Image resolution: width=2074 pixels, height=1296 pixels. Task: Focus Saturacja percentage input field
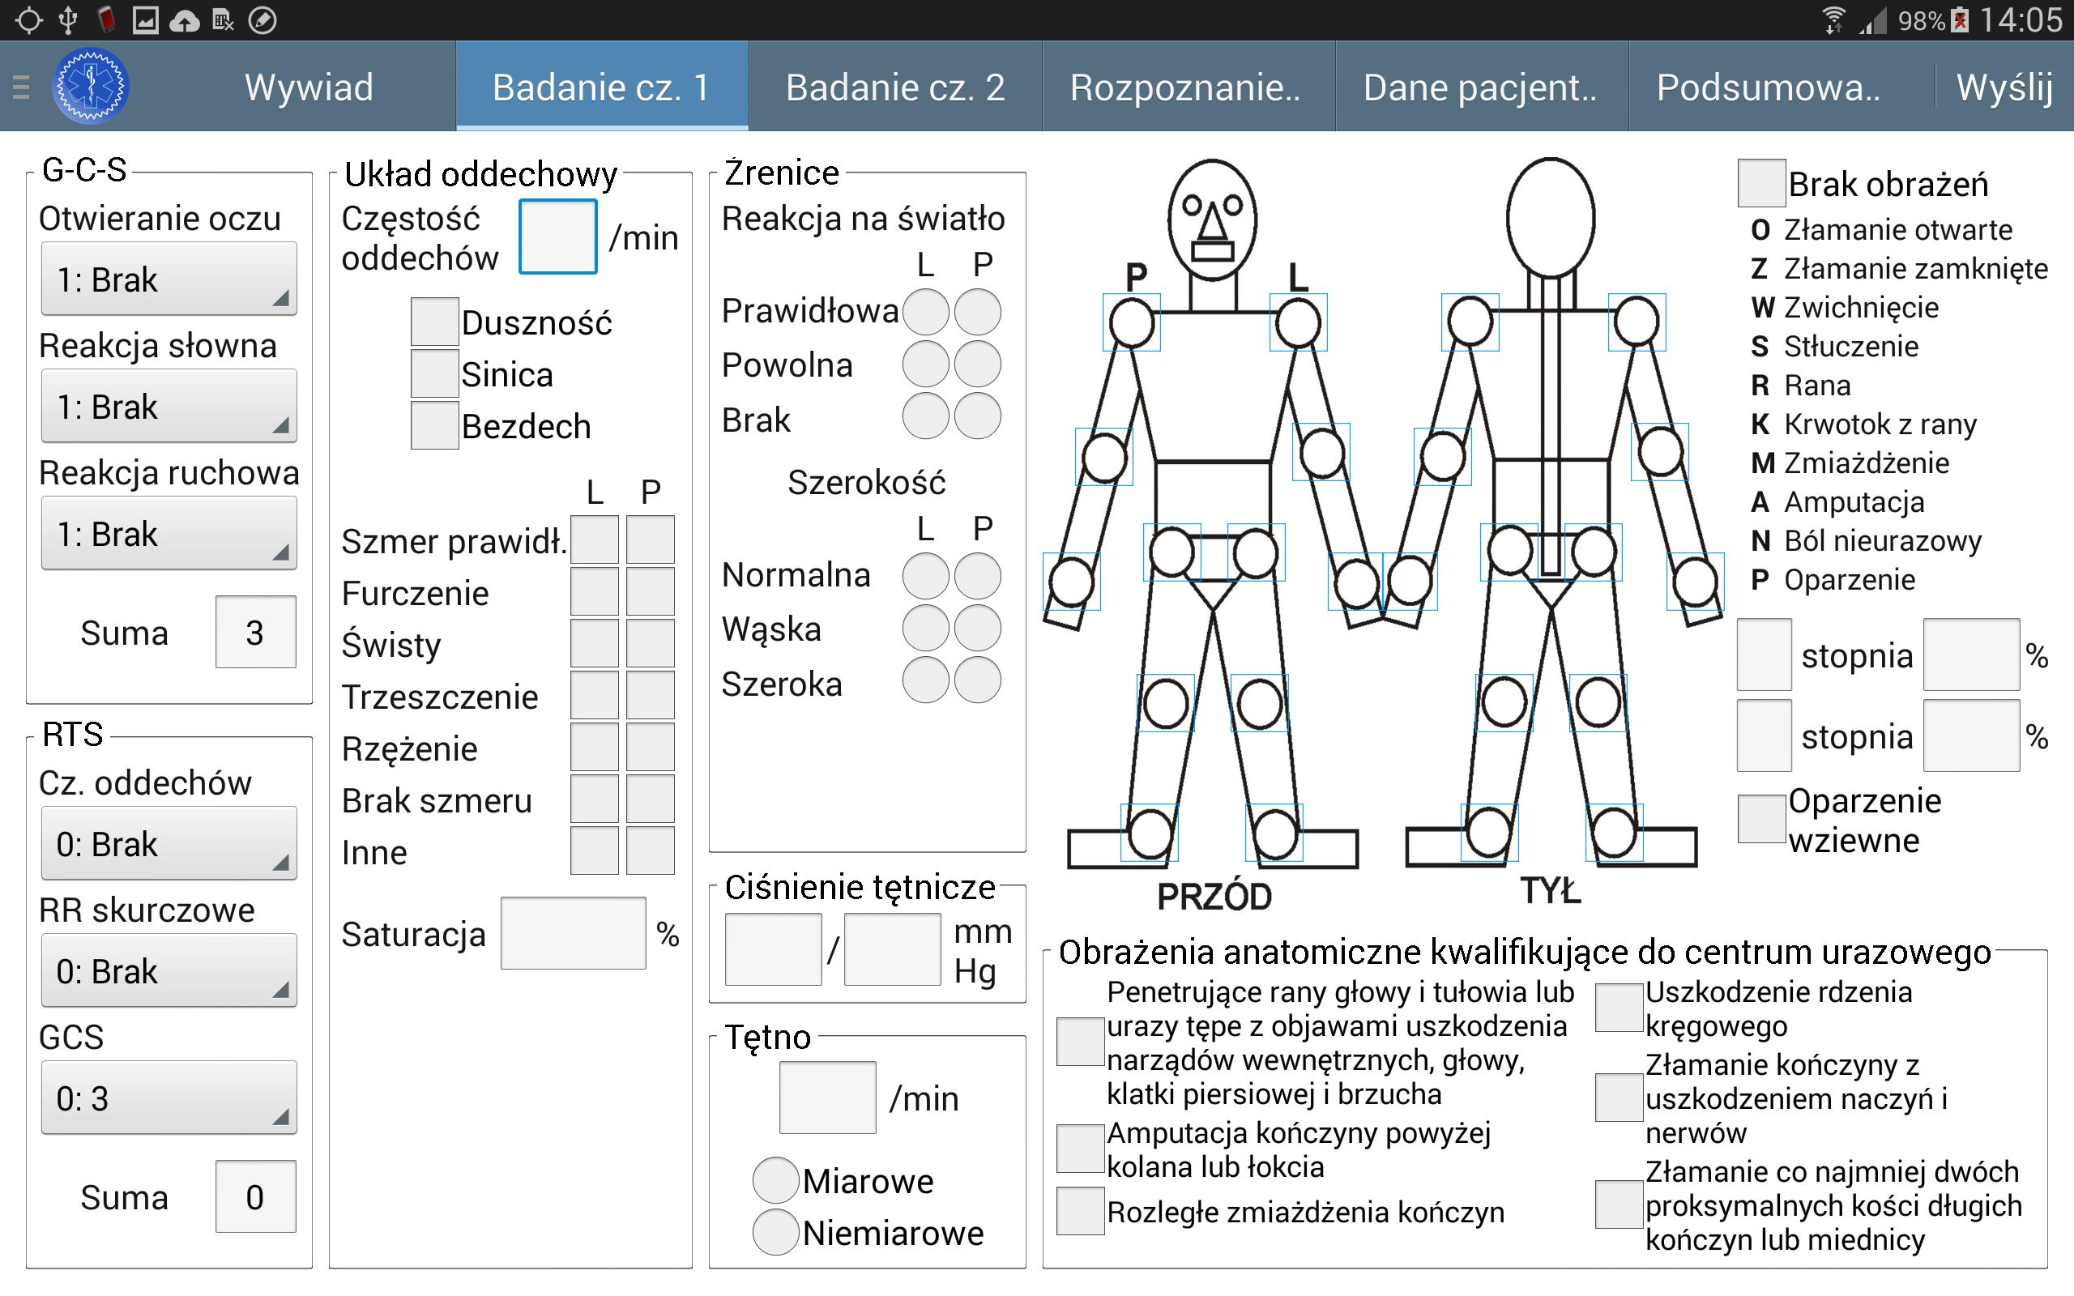pos(574,933)
